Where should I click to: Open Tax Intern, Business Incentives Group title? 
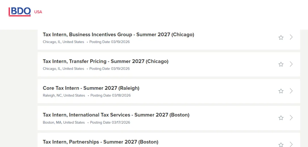(118, 34)
